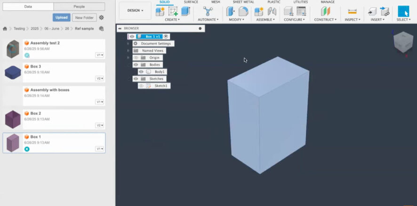Viewport: 417px width, 206px height.
Task: Open the Configure dropdown menu
Action: 294,20
